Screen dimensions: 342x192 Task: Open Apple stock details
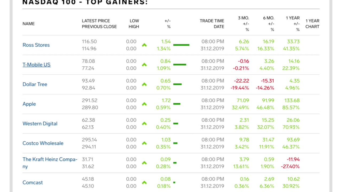[x=29, y=104]
